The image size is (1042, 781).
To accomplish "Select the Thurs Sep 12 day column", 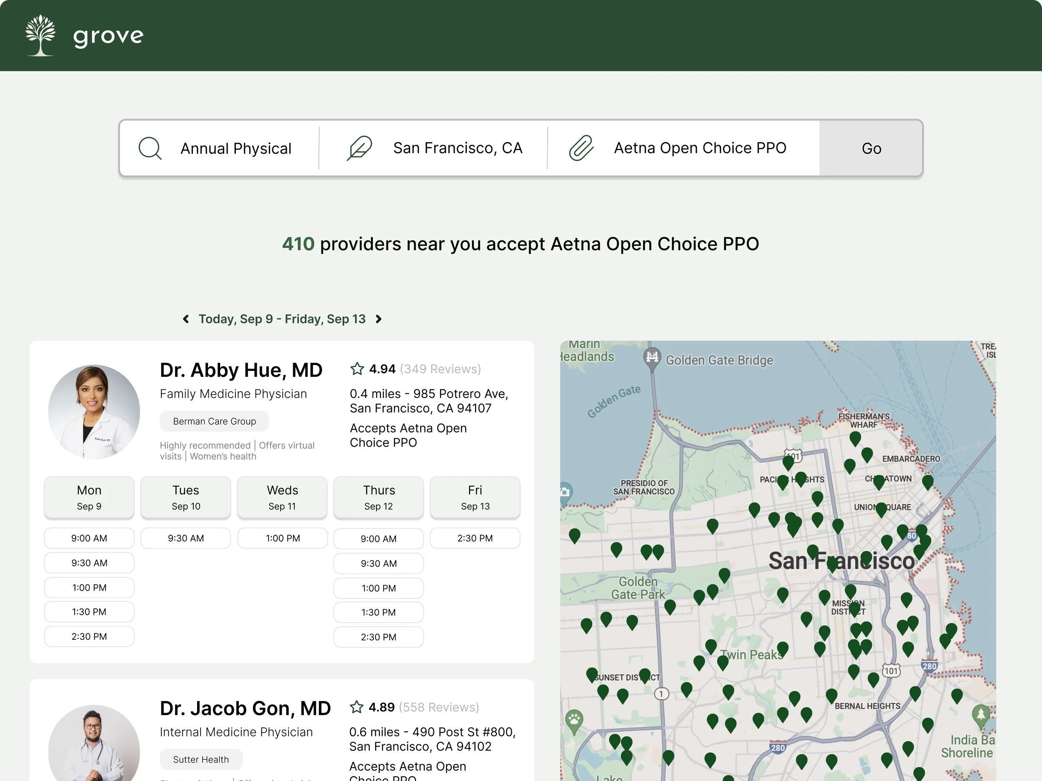I will point(379,498).
